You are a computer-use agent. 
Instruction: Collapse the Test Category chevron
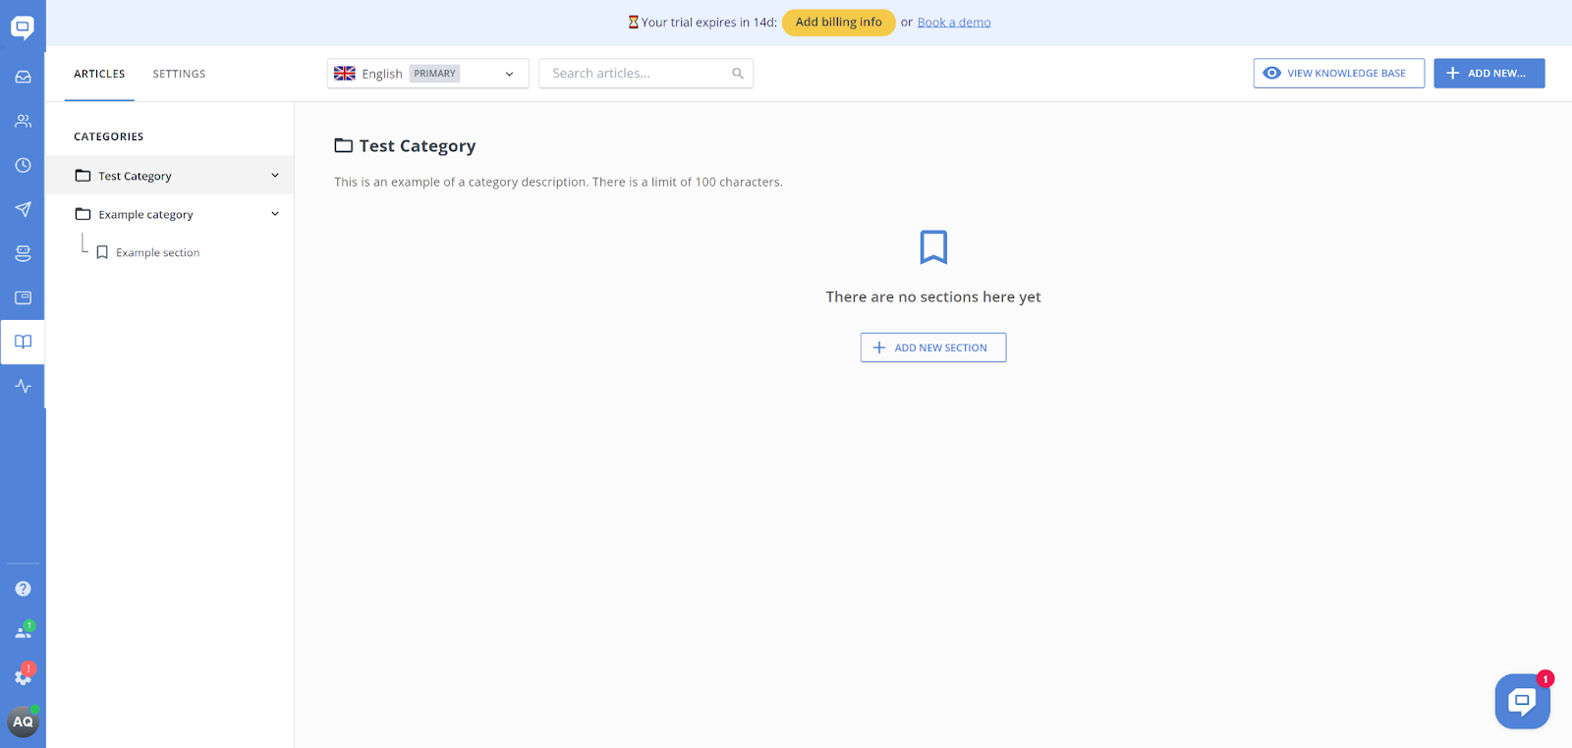click(x=275, y=176)
